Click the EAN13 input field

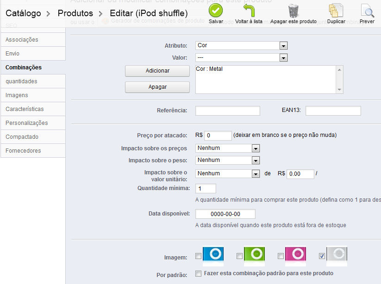click(x=333, y=111)
